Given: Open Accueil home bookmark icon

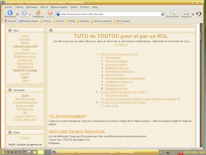Looking at the screenshot, I should [x=5, y=21].
